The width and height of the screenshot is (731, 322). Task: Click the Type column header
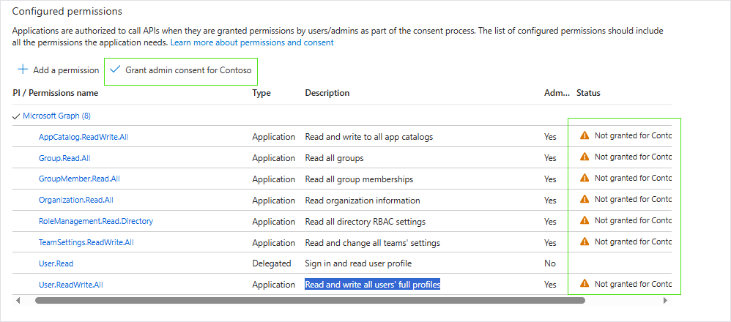[x=261, y=93]
